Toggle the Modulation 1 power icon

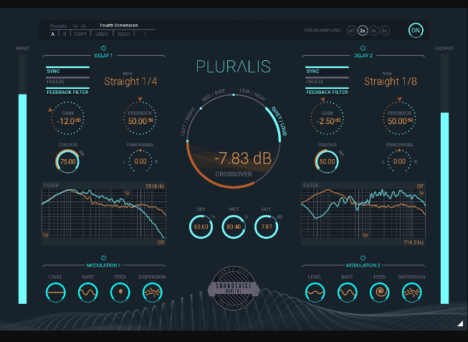[x=103, y=257]
